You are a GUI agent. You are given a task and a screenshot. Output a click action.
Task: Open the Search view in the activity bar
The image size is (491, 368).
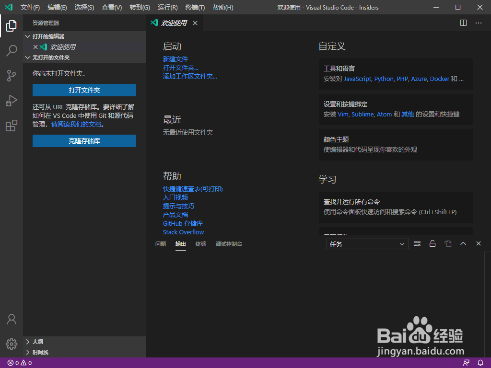tap(11, 51)
